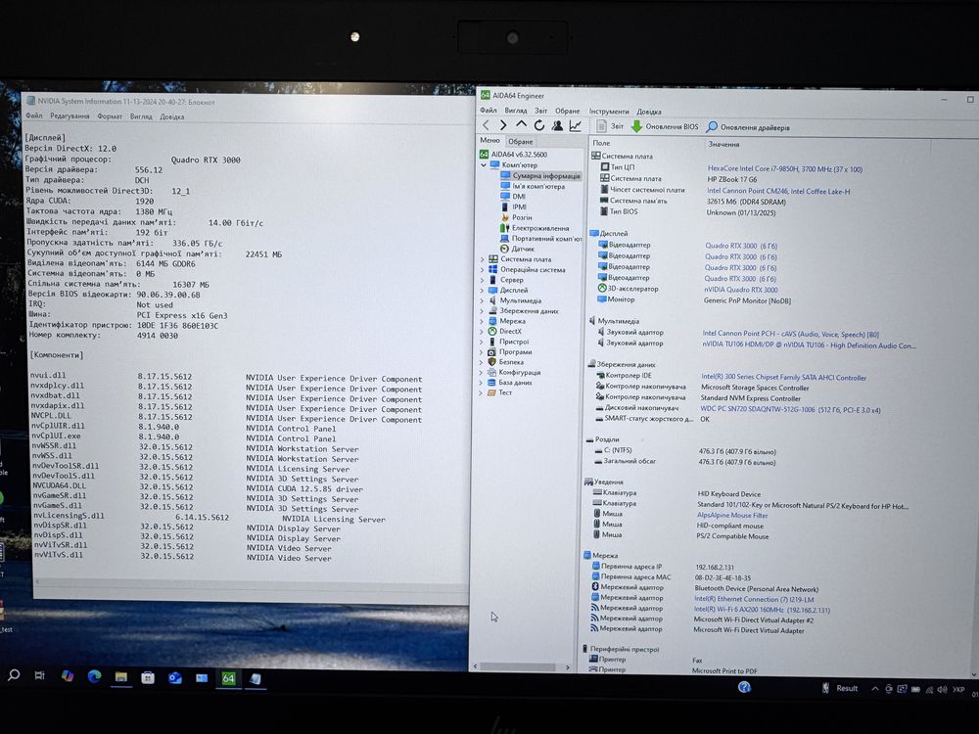Viewport: 979px width, 734px height.
Task: Expand the Операційна система tree node
Action: point(482,270)
